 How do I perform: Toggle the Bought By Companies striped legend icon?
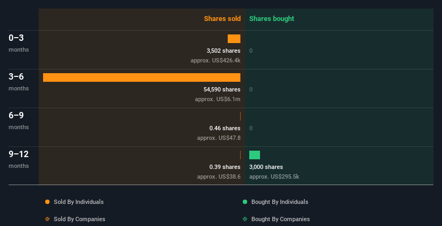pyautogui.click(x=245, y=219)
